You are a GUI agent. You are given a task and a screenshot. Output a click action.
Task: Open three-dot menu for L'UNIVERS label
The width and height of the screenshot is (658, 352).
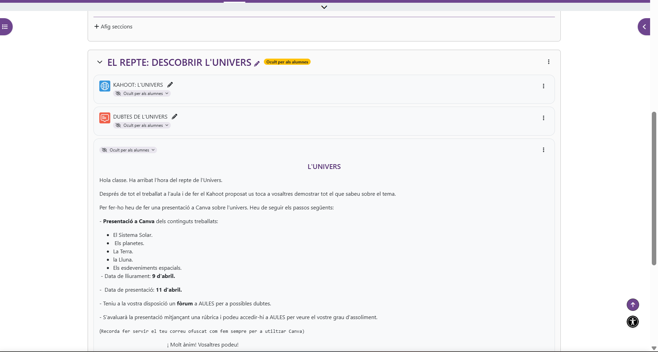tap(544, 150)
